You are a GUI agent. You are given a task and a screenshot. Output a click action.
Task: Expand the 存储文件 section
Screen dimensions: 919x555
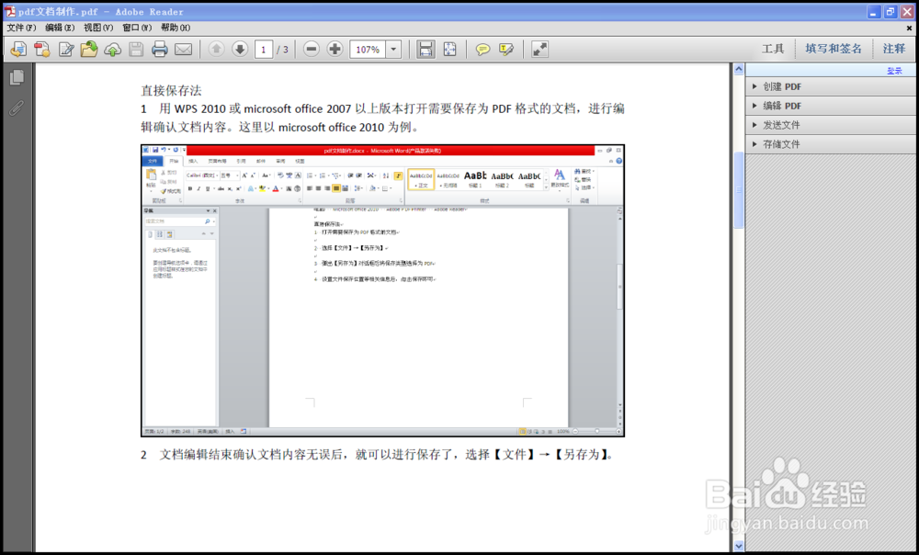pos(831,144)
